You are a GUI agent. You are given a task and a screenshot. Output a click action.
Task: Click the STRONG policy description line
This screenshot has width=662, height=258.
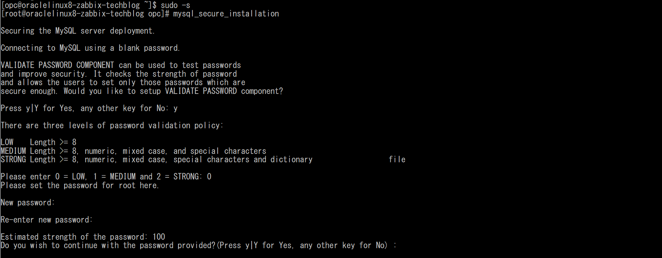(157, 159)
